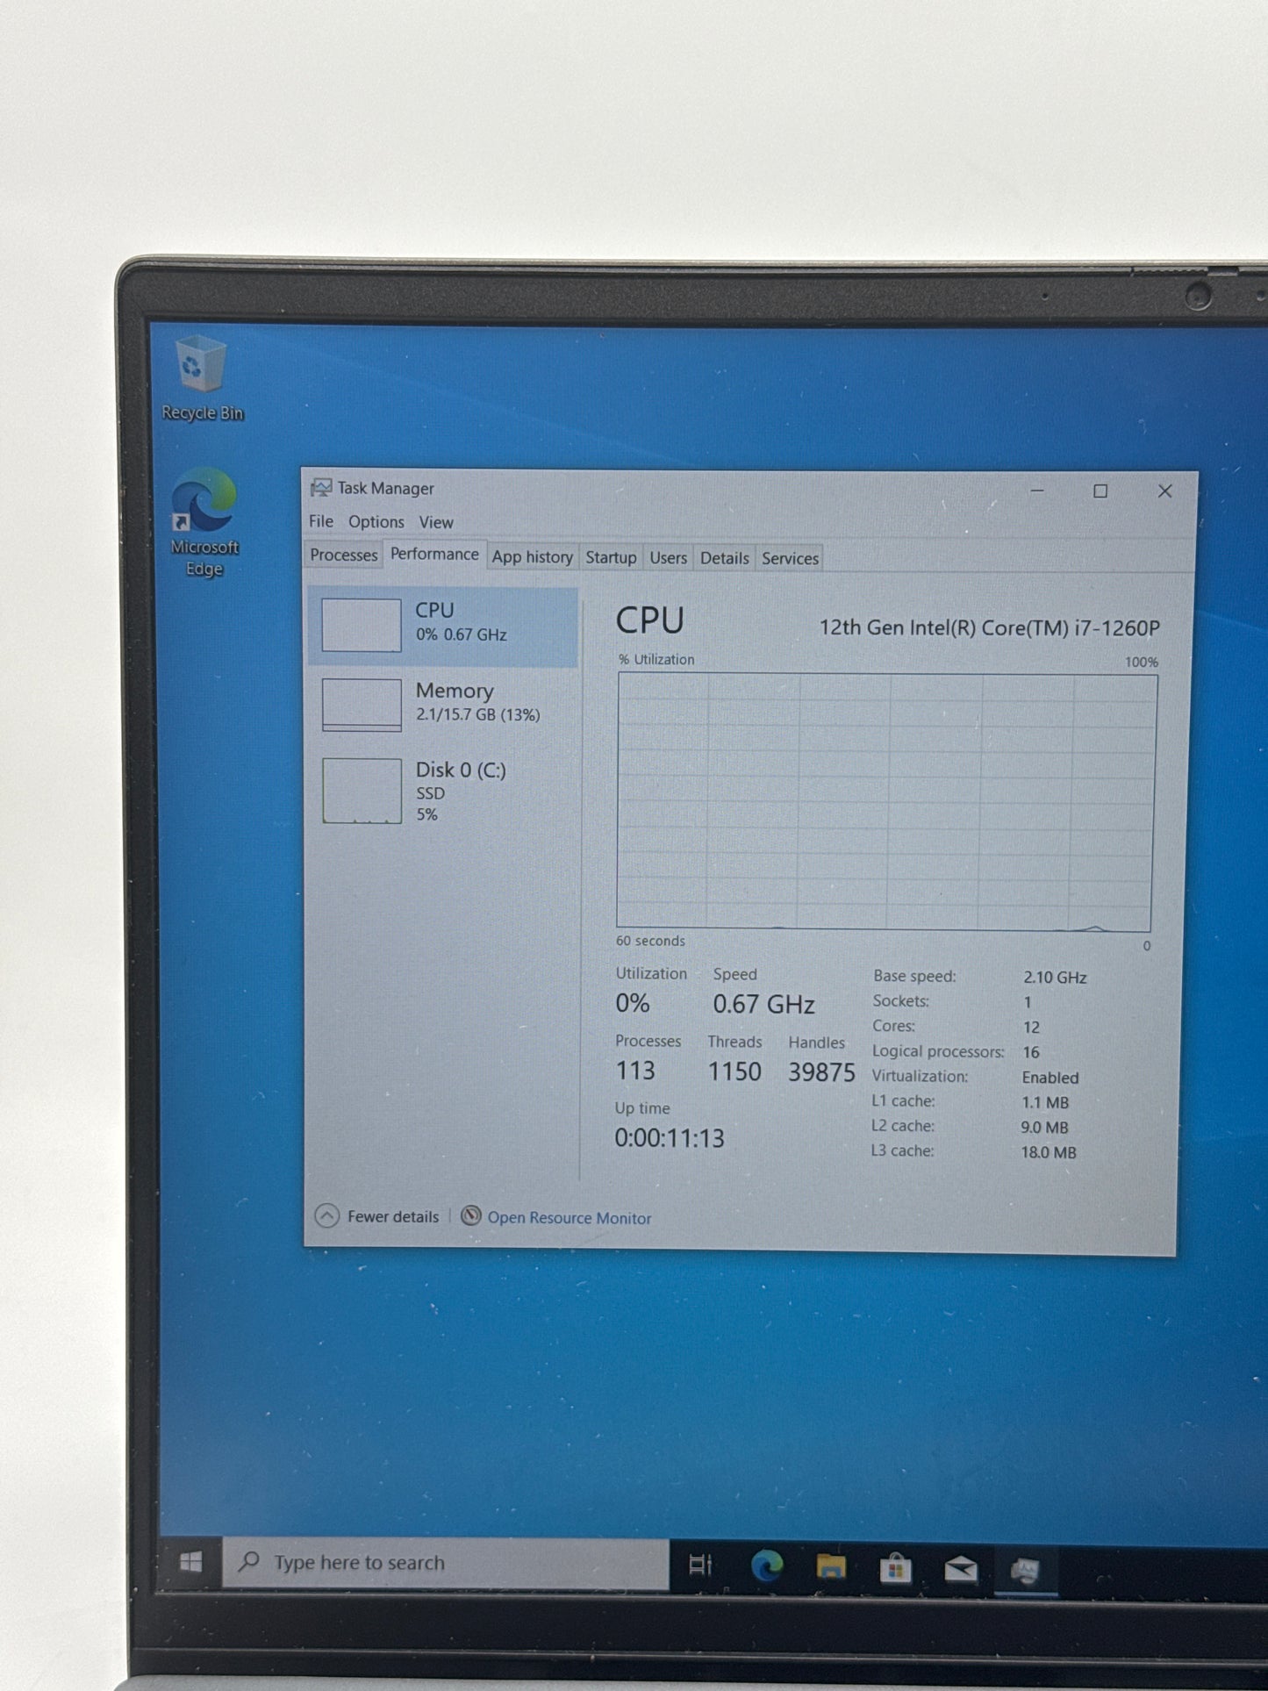Open the Startup tab
The width and height of the screenshot is (1268, 1691).
point(611,558)
